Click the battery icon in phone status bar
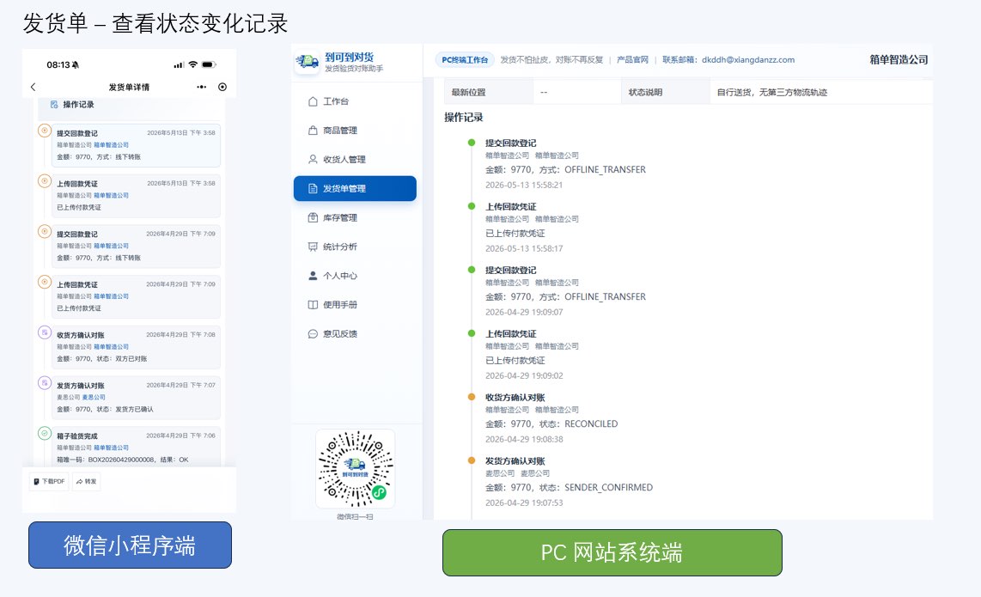The height and width of the screenshot is (597, 981). (x=209, y=64)
